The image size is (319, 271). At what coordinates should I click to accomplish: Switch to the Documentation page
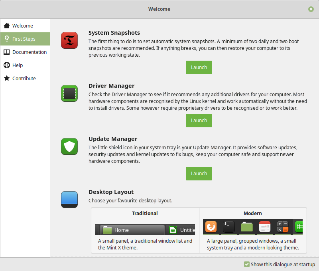25,52
